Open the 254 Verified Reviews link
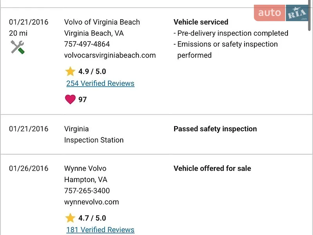The width and height of the screenshot is (313, 235). pyautogui.click(x=101, y=83)
